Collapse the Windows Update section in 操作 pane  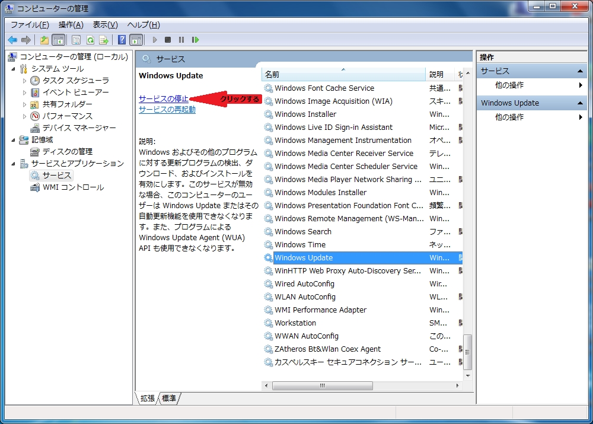click(x=580, y=103)
